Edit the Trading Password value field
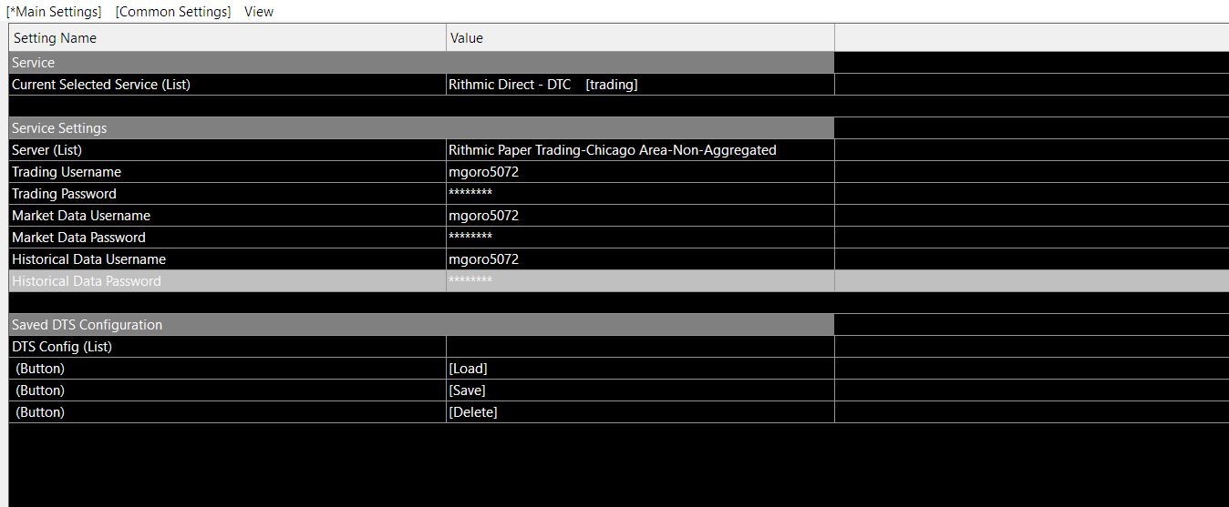Image resolution: width=1229 pixels, height=507 pixels. (640, 194)
